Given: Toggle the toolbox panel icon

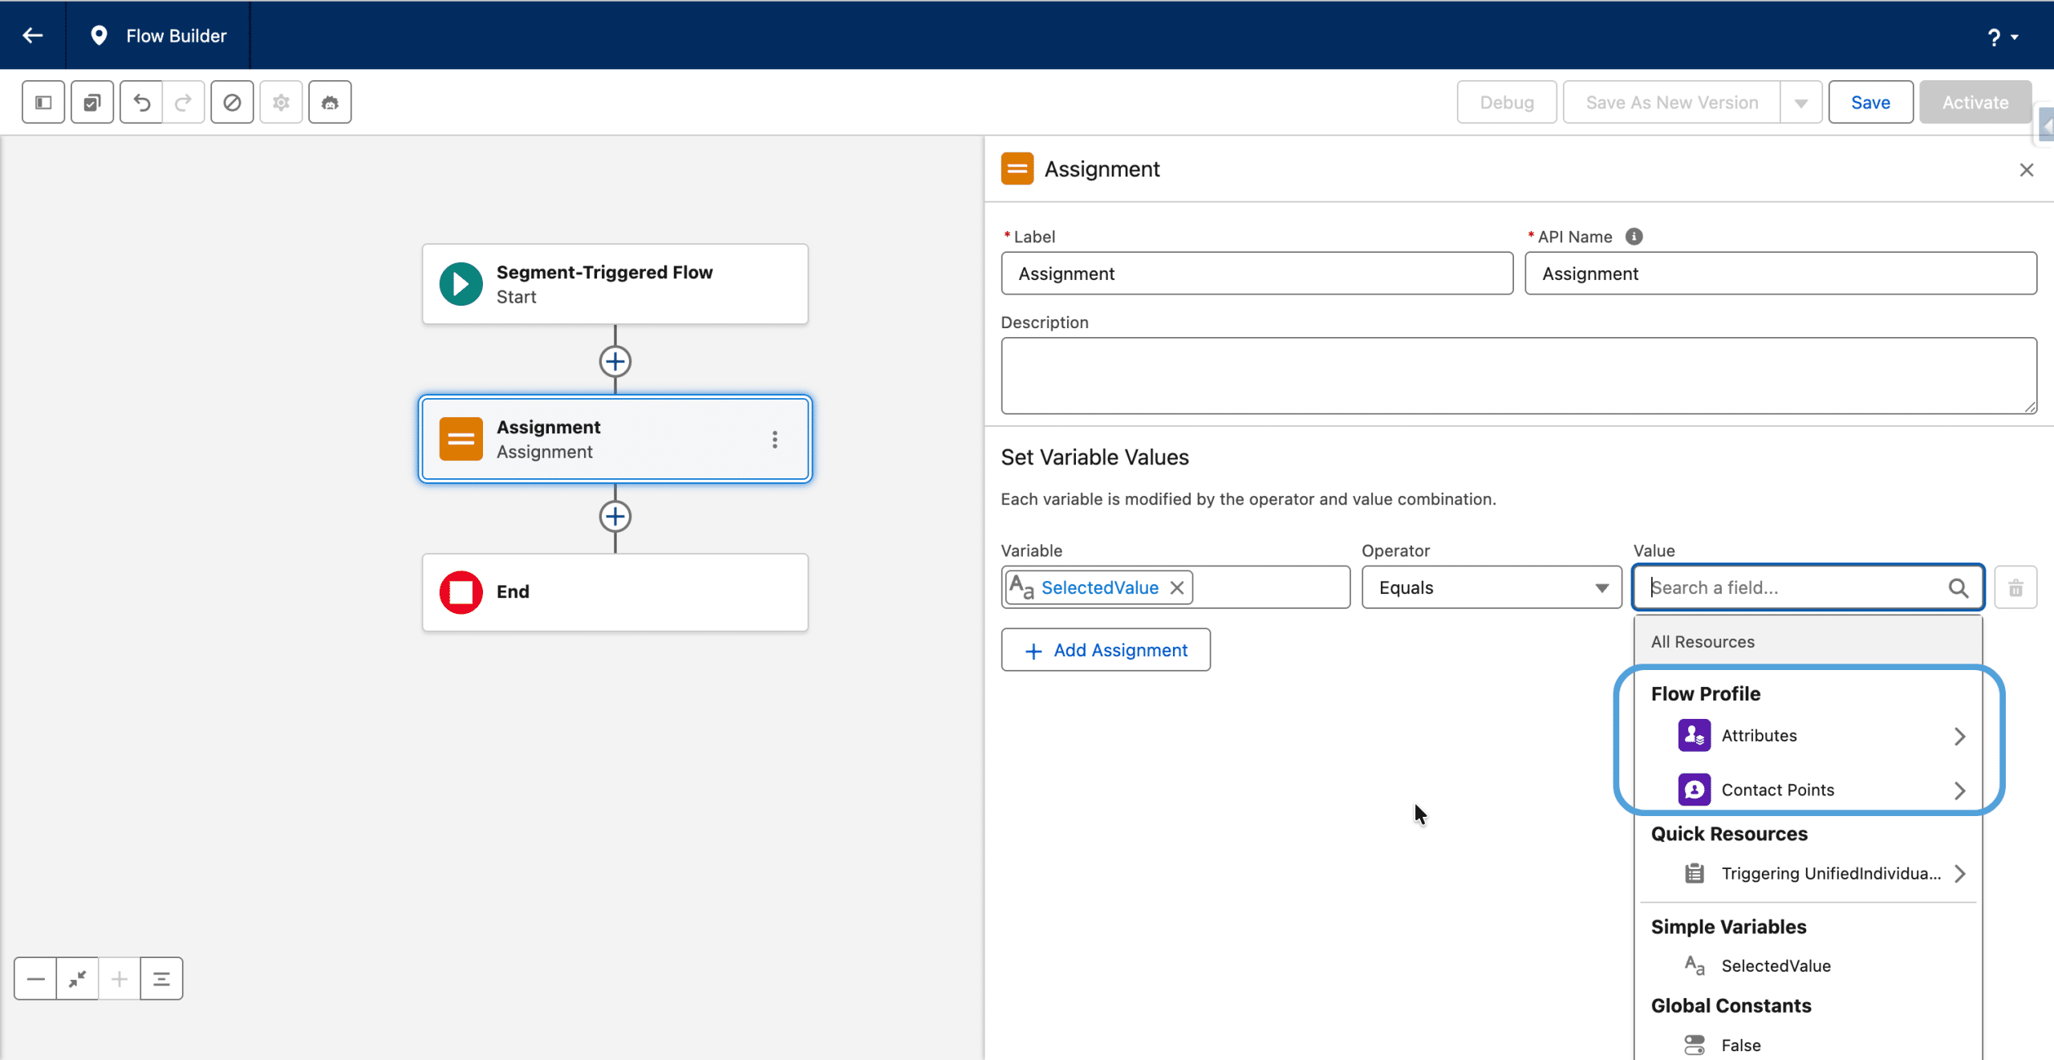Looking at the screenshot, I should tap(43, 102).
